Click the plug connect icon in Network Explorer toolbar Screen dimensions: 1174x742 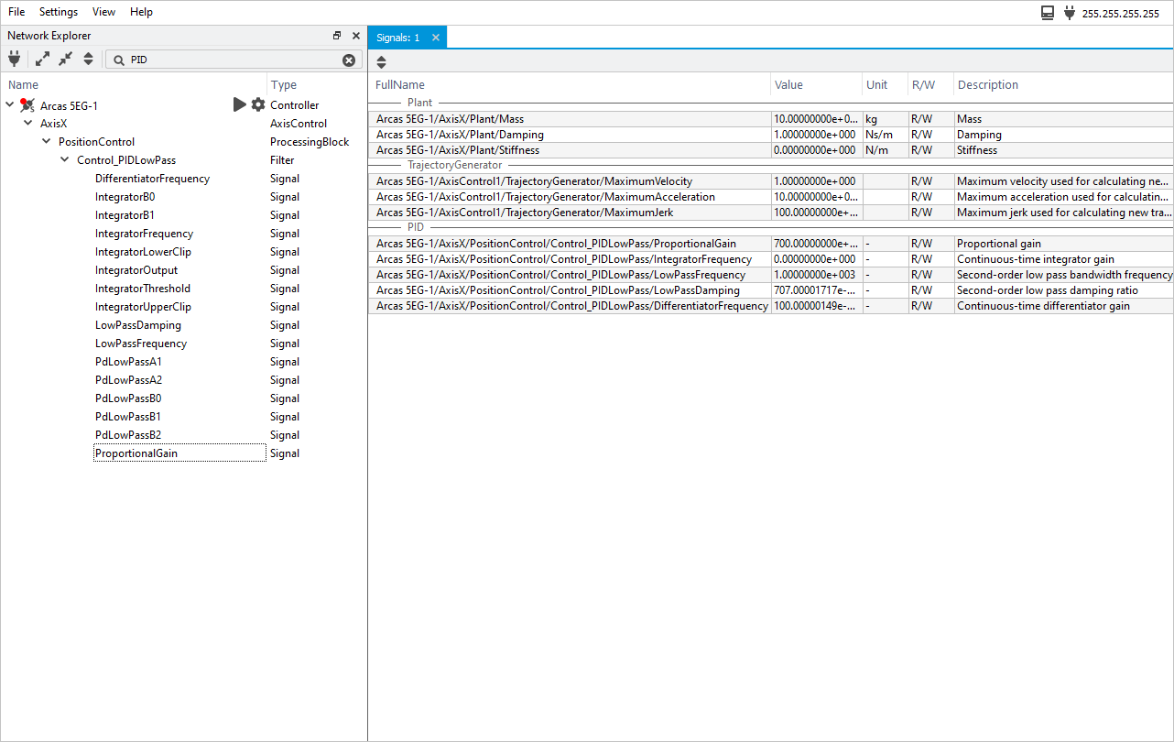coord(14,60)
